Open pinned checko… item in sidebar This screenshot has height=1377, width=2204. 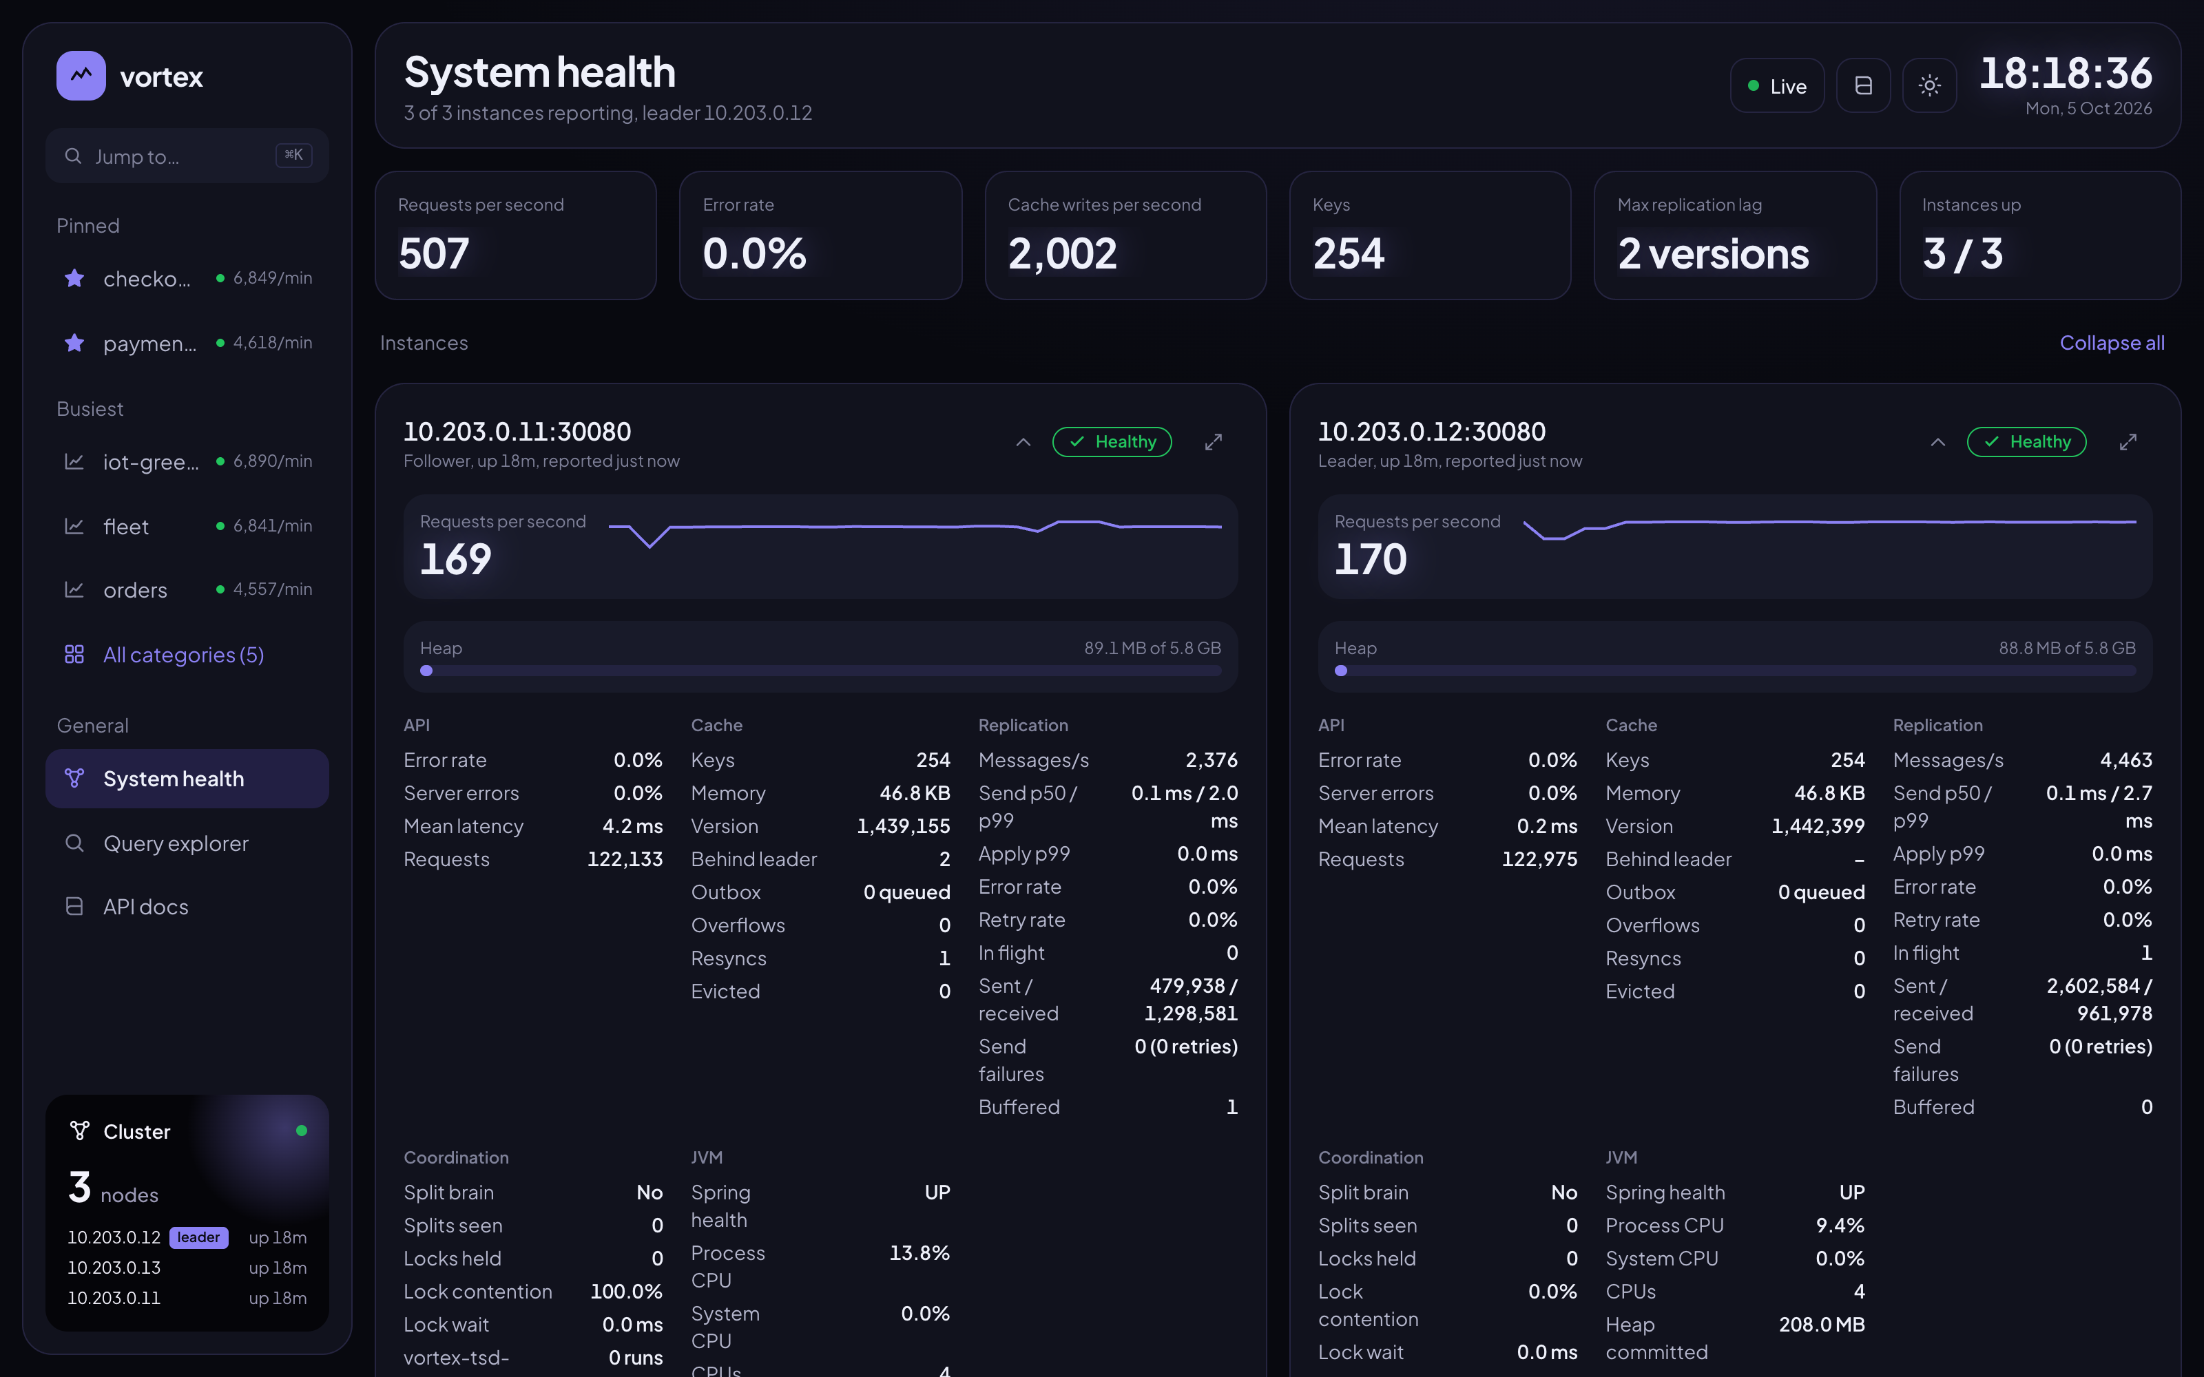pos(187,277)
